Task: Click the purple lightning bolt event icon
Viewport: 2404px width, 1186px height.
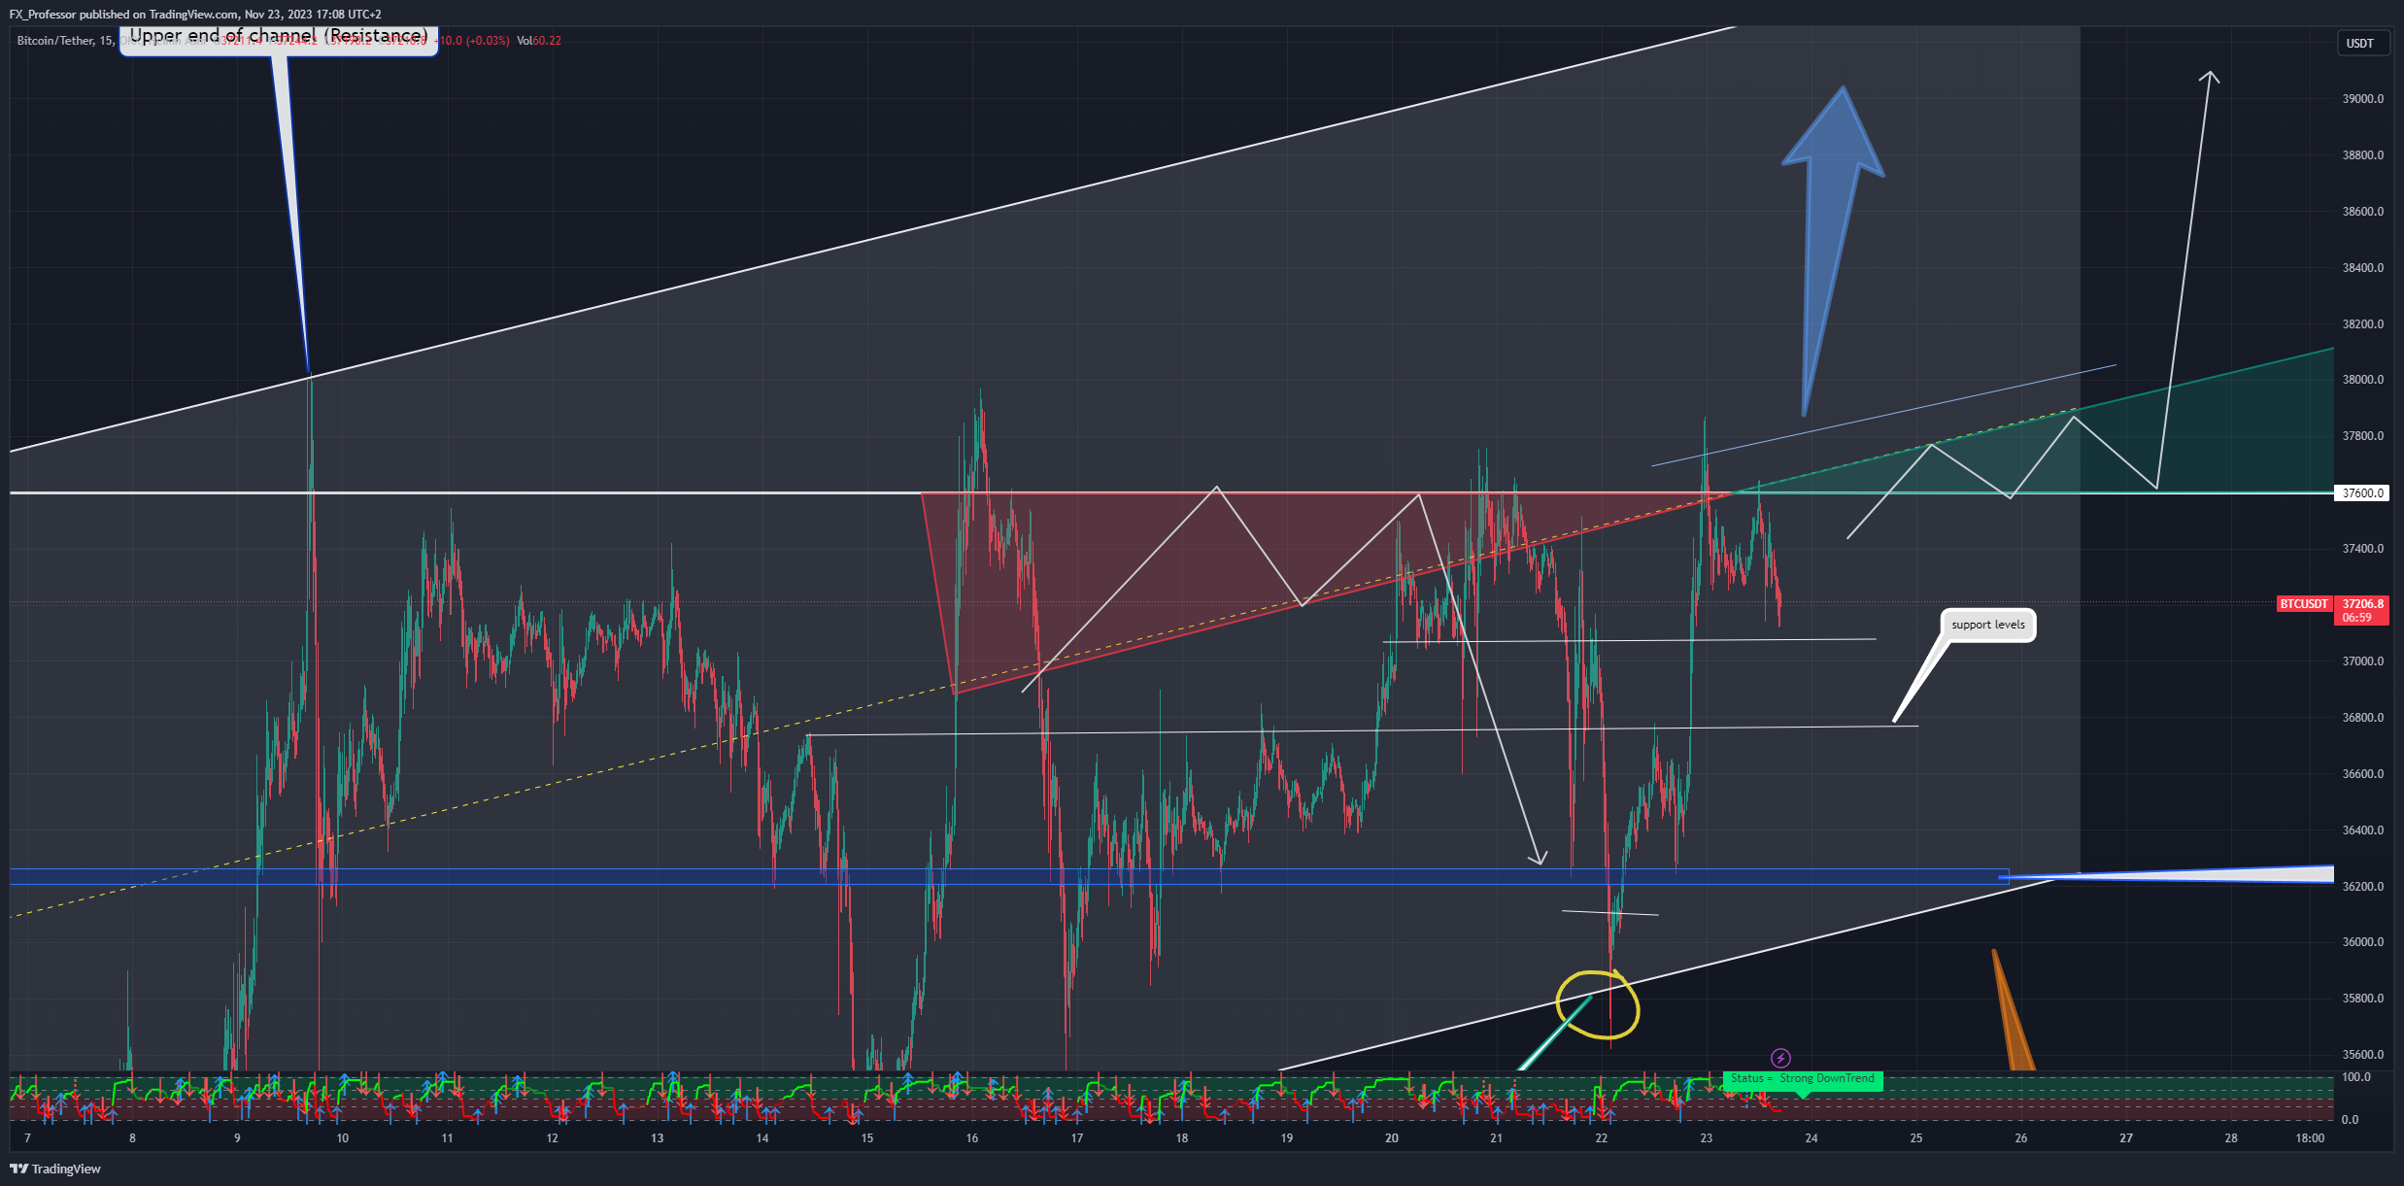Action: point(1780,1058)
